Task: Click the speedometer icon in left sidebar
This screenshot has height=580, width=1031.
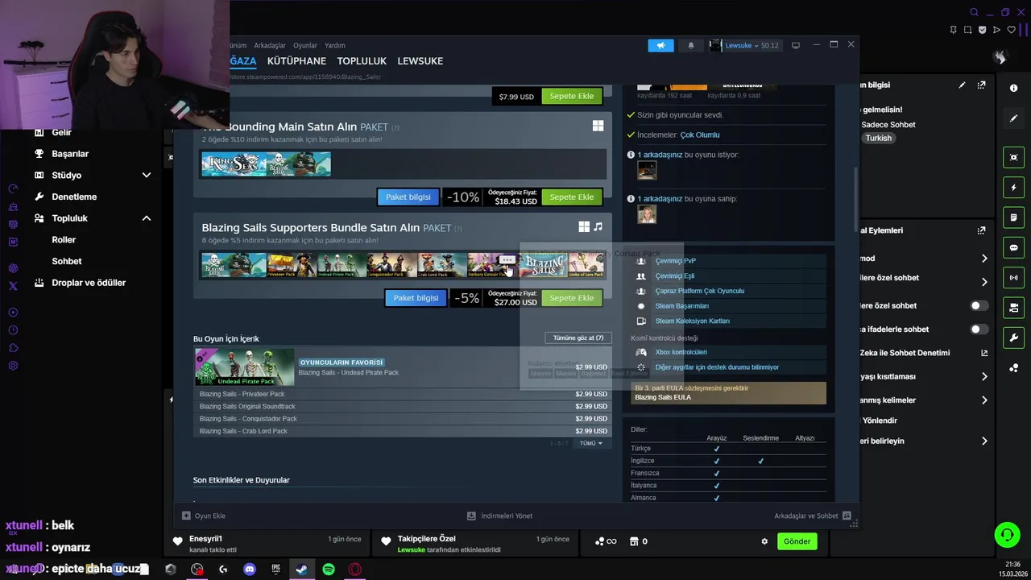Action: (13, 188)
